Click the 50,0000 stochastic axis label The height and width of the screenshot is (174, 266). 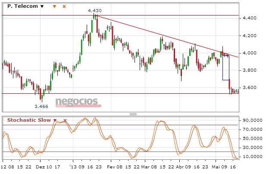click(x=253, y=139)
